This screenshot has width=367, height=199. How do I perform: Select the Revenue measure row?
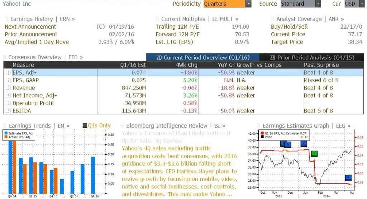coord(183,88)
